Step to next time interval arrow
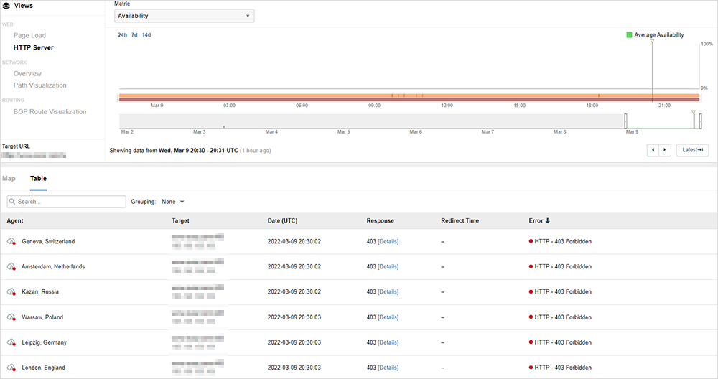 (665, 150)
